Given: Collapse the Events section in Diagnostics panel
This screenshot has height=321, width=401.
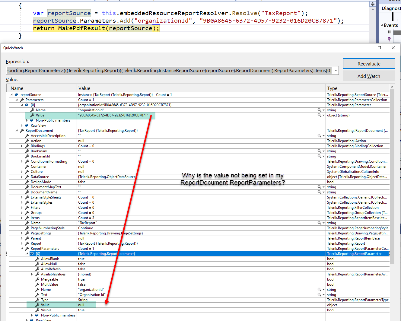Looking at the screenshot, I should 382,25.
